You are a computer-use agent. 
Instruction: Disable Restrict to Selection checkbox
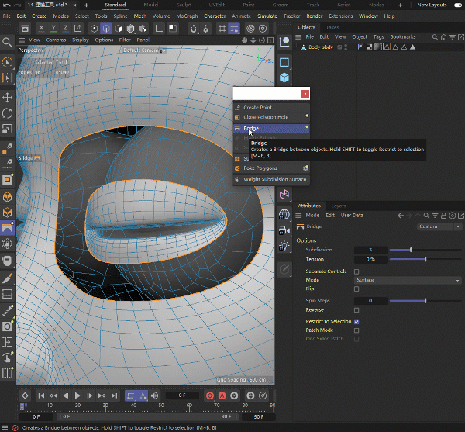pyautogui.click(x=356, y=321)
